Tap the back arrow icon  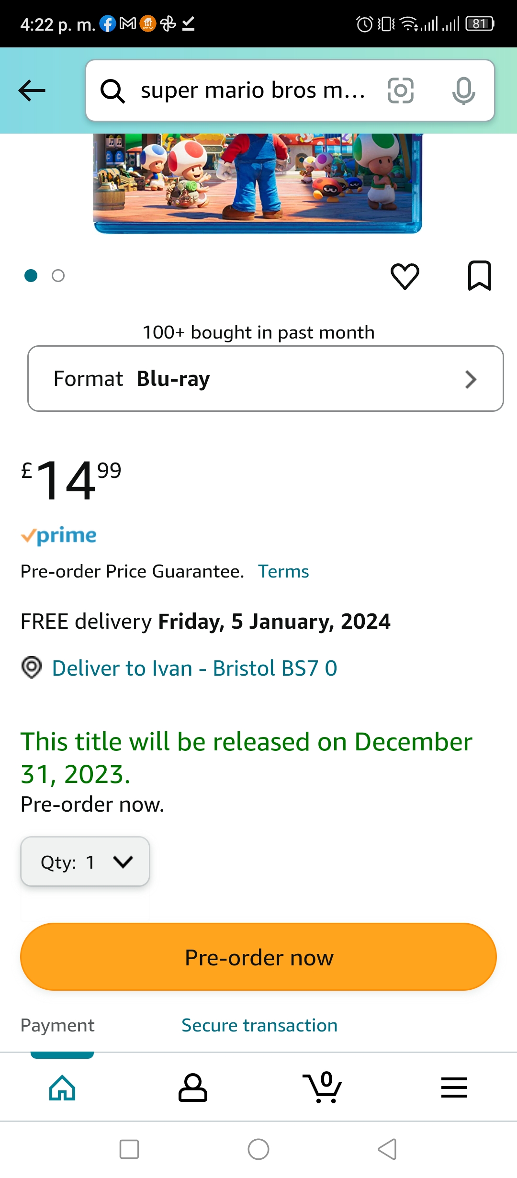click(32, 91)
